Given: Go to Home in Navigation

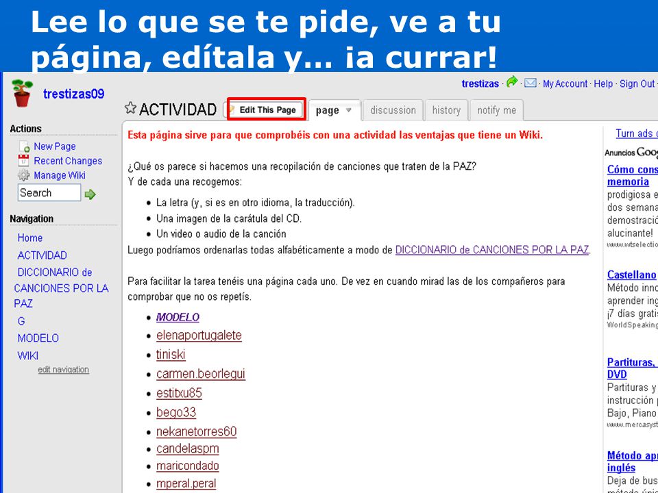Looking at the screenshot, I should (29, 238).
